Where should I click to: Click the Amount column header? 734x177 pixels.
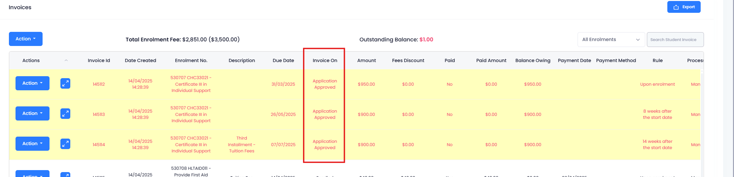pos(366,60)
